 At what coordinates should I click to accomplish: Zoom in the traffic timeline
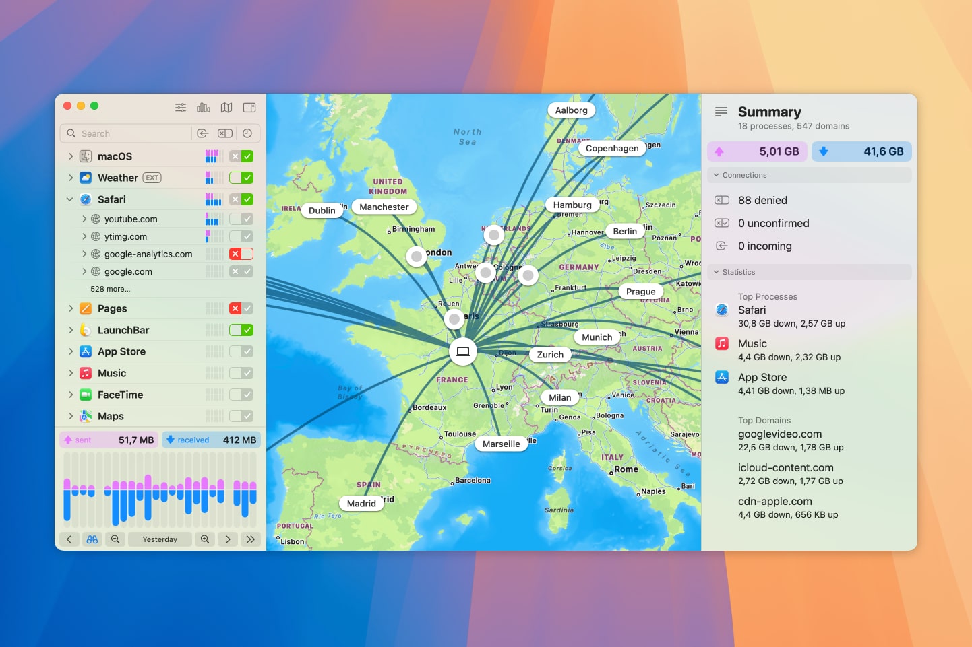click(205, 539)
